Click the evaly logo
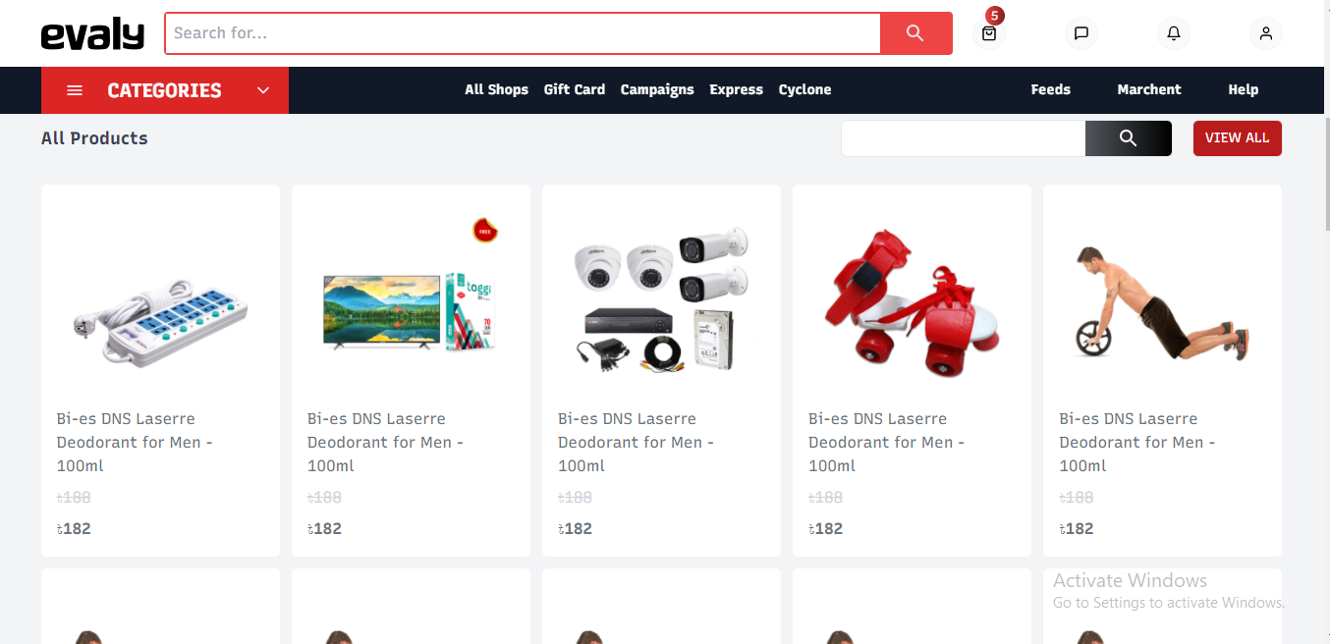This screenshot has width=1330, height=644. click(x=92, y=34)
